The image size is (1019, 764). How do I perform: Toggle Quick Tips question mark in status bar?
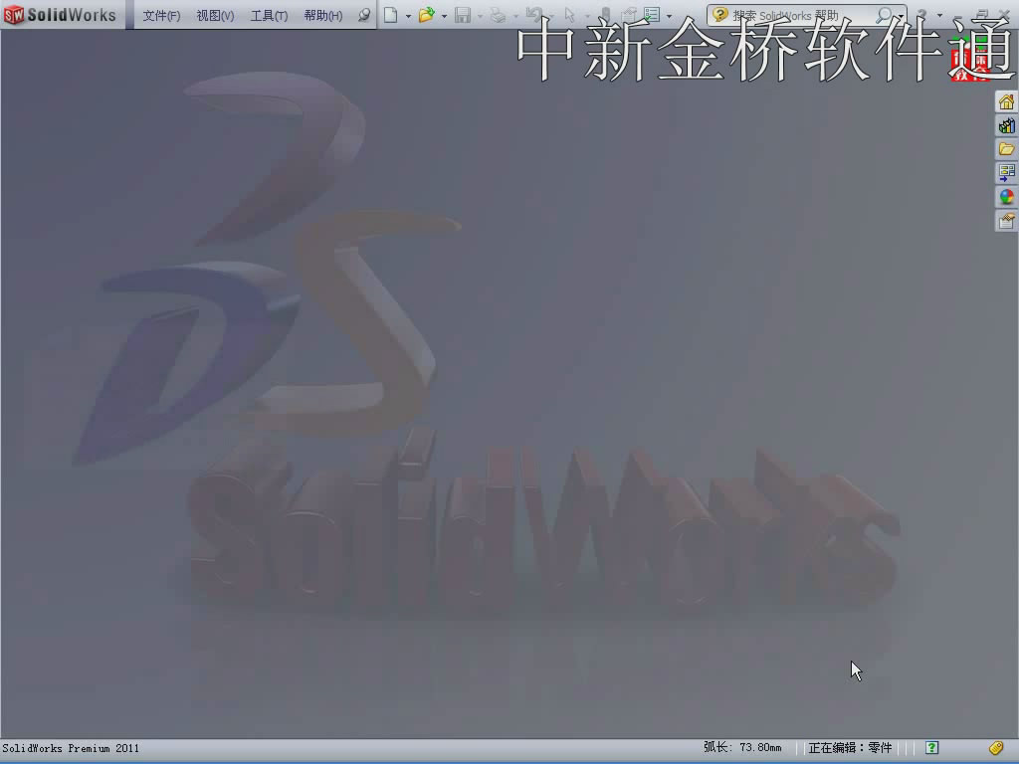[x=931, y=748]
